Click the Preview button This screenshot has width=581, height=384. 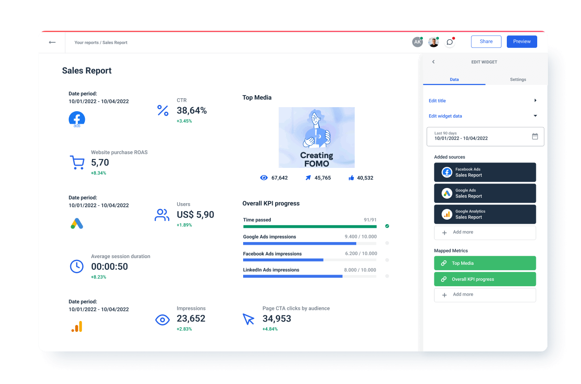[x=522, y=41]
